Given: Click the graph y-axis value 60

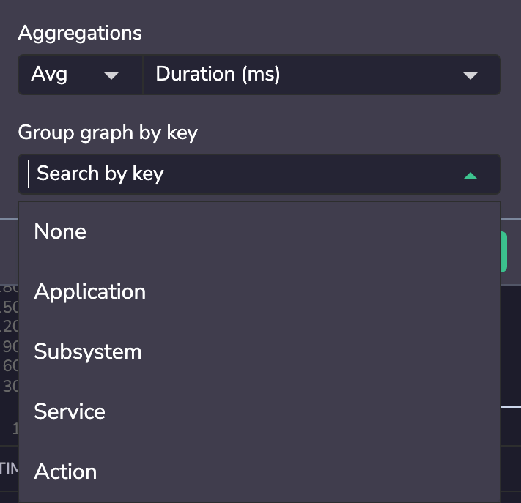Looking at the screenshot, I should tap(10, 366).
